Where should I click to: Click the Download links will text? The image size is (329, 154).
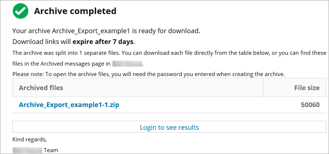(42, 42)
